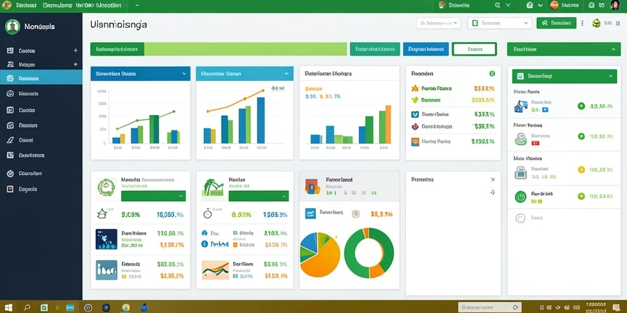Toggle the blue checkmark box in list

415,114
